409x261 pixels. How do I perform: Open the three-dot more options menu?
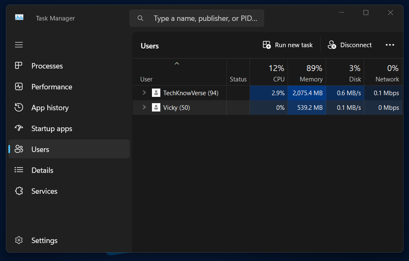pos(390,45)
